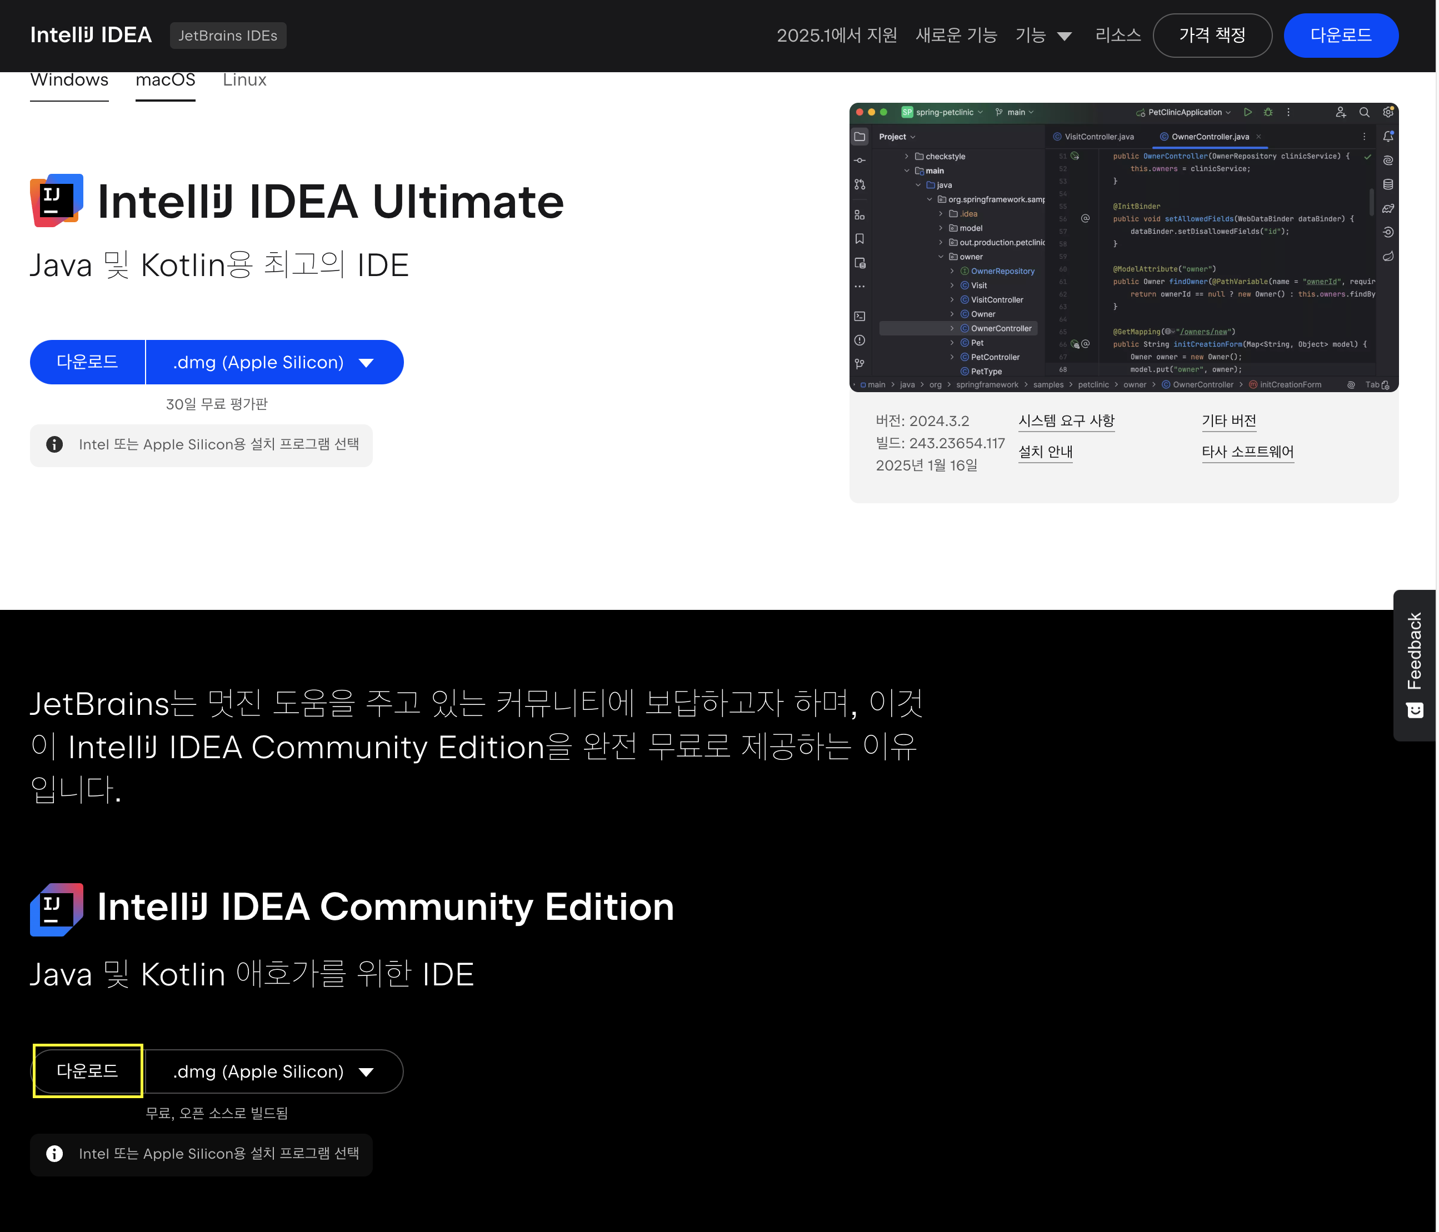Click the IntelliJ IDEA Ultimate heading

331,202
